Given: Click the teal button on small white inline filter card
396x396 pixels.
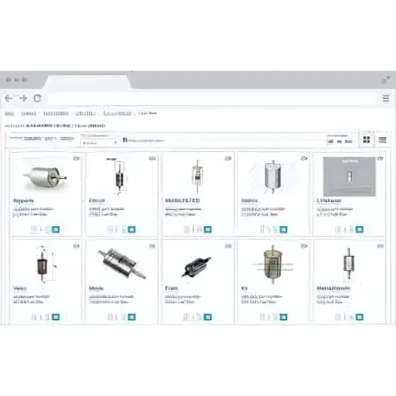Looking at the screenshot, I should [x=208, y=230].
